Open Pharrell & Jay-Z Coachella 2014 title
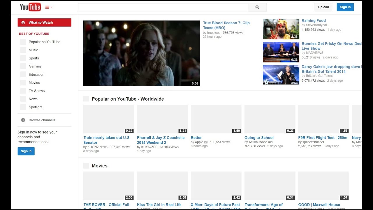Screen dimensions: 373x210 click(161, 140)
